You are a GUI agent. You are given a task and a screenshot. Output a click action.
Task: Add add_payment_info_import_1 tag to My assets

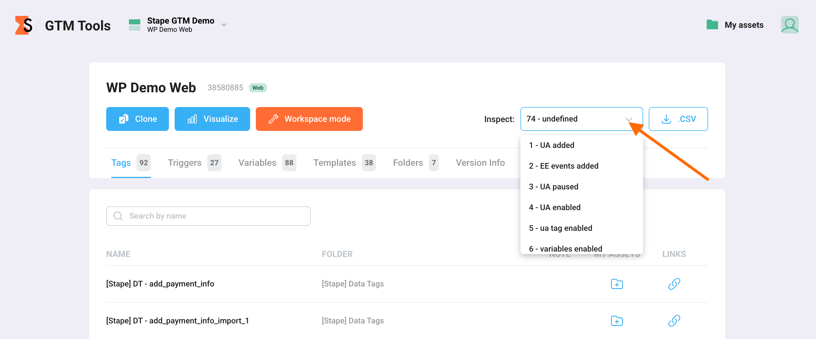tap(616, 321)
